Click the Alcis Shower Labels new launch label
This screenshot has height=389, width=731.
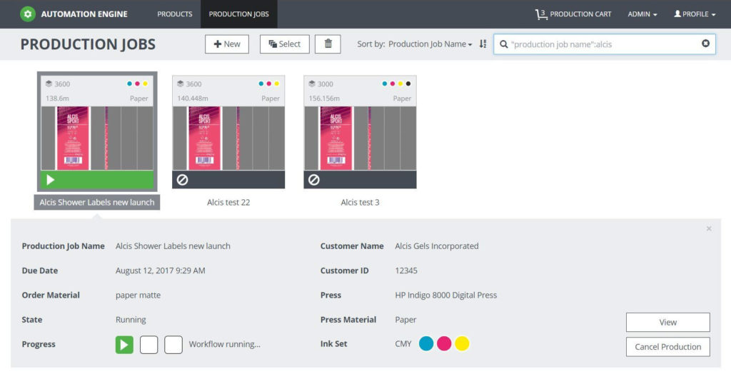click(x=97, y=202)
